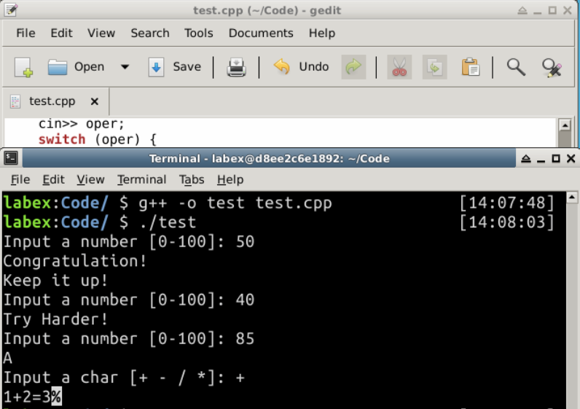Click the Find magnifier icon
The image size is (580, 409).
pyautogui.click(x=516, y=67)
